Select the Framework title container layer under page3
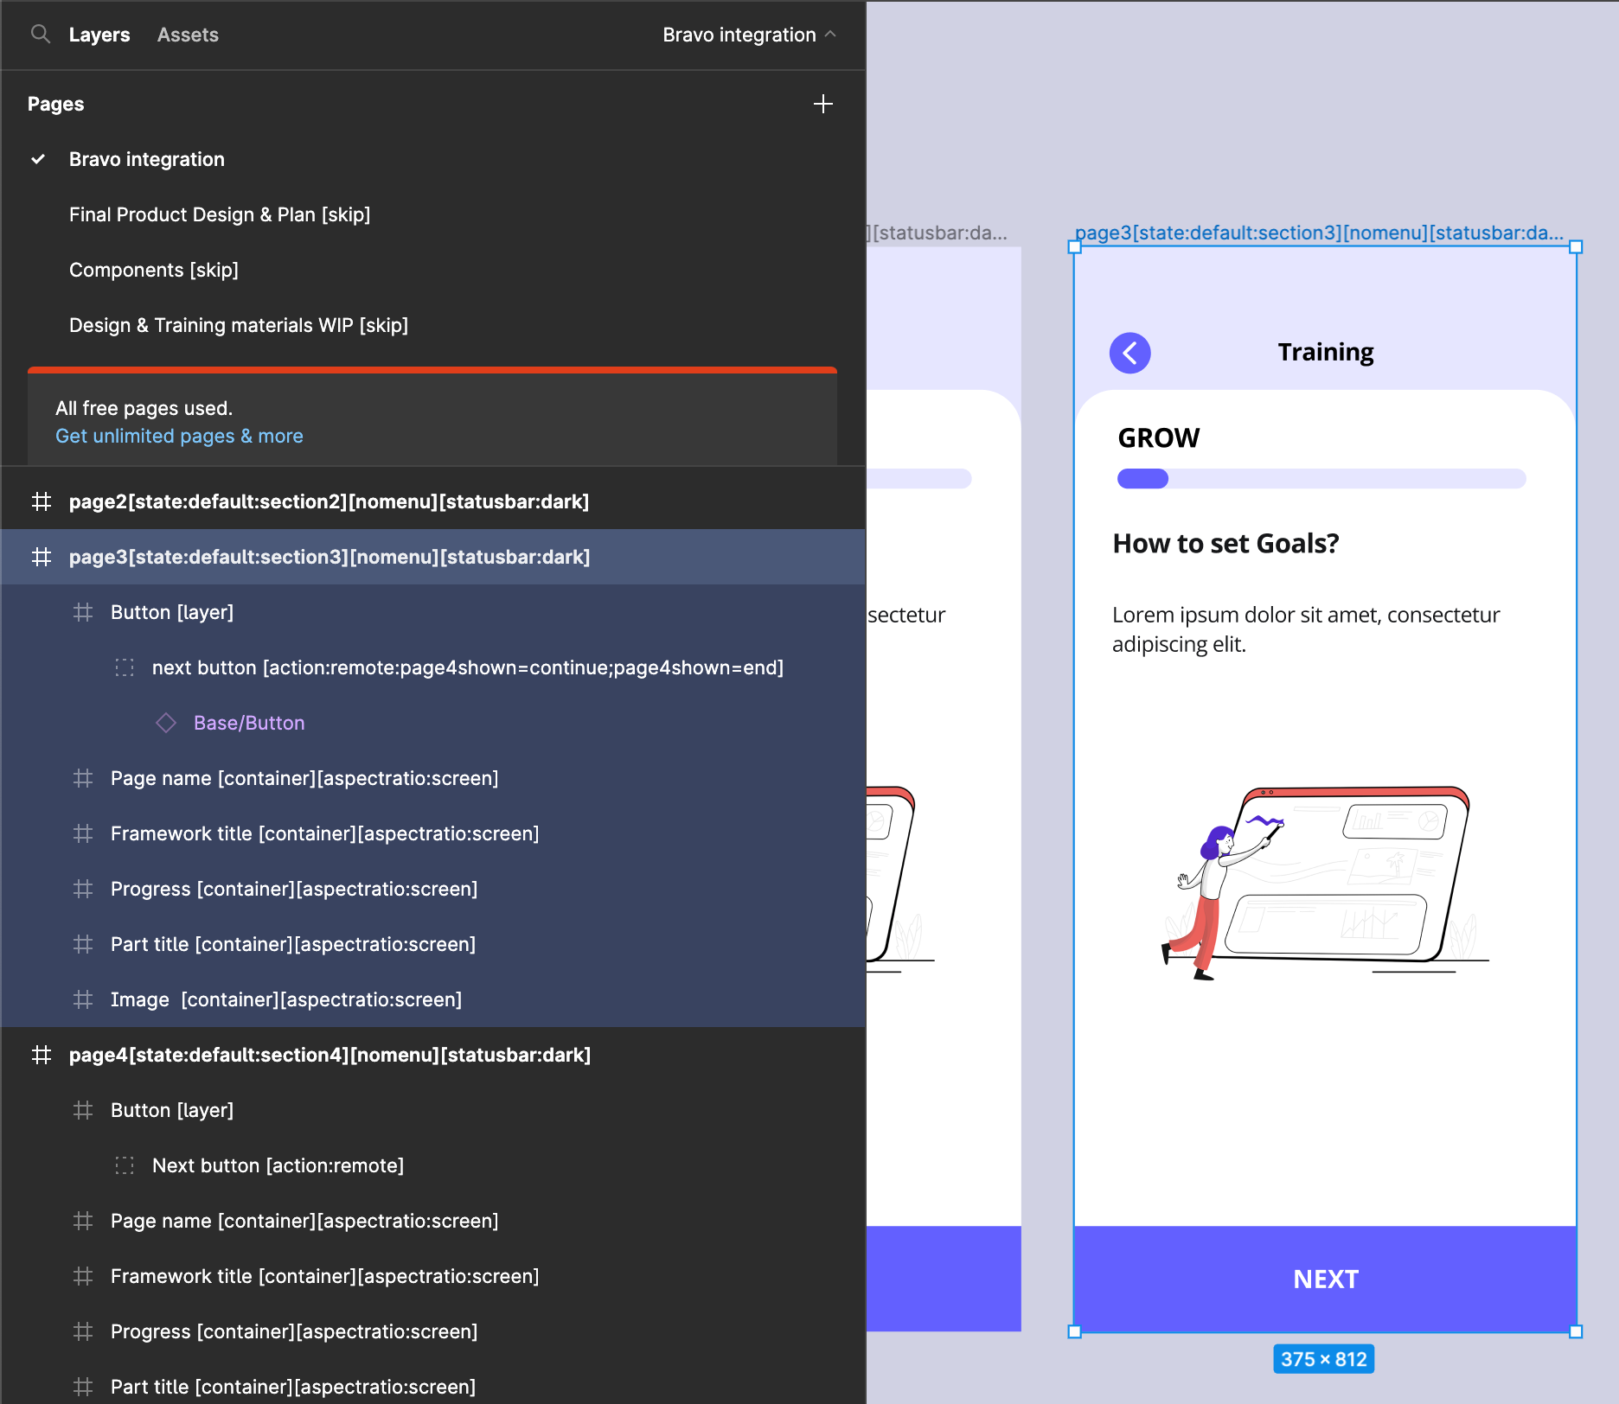 click(x=432, y=833)
